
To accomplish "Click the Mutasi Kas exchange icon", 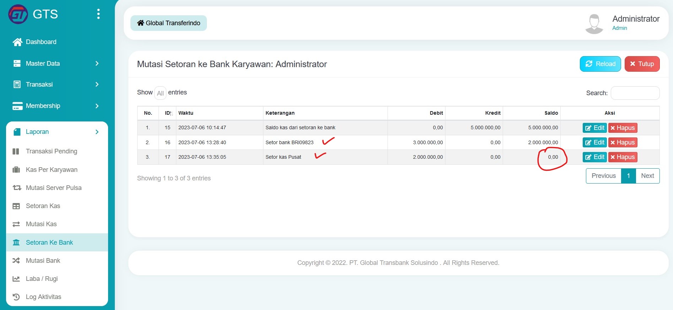I will (16, 224).
